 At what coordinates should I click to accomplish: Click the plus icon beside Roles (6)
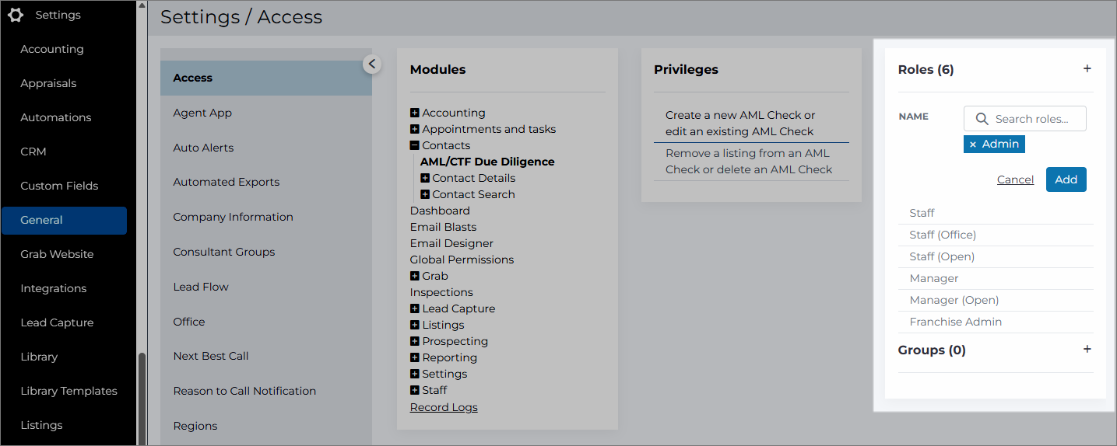click(x=1087, y=68)
